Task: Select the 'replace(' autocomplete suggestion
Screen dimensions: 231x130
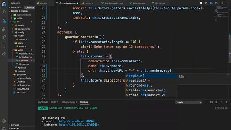Action: pyautogui.click(x=152, y=76)
